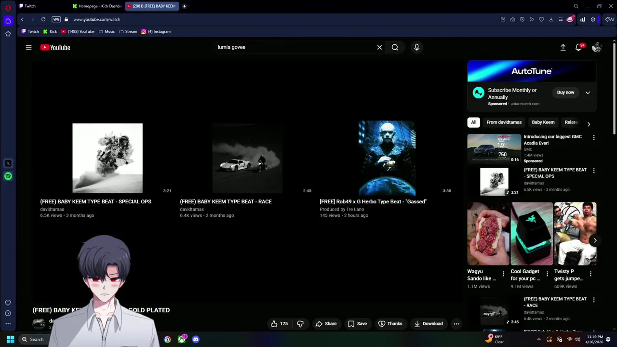This screenshot has width=617, height=347.
Task: Start voice search with microphone icon
Action: click(417, 47)
